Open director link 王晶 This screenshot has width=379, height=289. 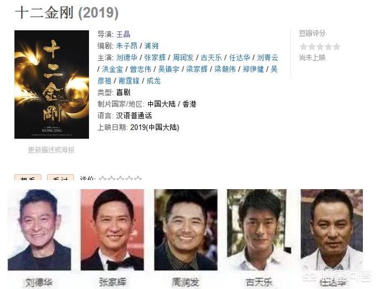pos(123,34)
